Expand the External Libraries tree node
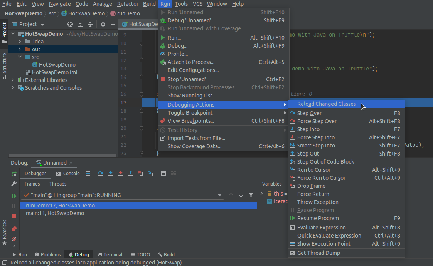Viewport: 433px width, 266px height. pos(13,80)
